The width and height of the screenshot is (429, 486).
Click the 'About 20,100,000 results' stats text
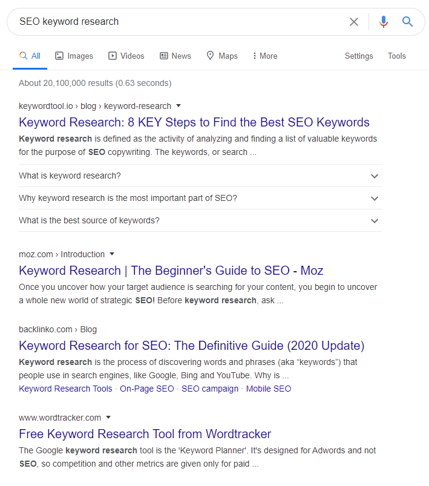click(95, 83)
